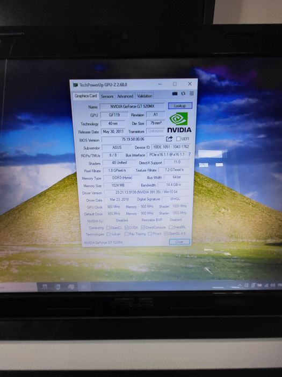Click the Driver Date Mar 23, 2018

119,200
